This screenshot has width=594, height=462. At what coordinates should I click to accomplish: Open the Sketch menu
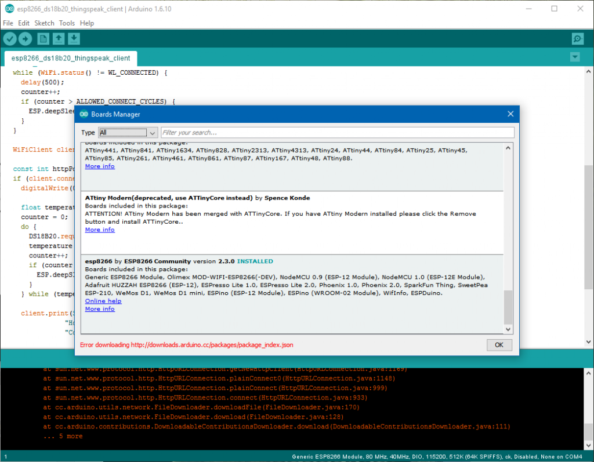pyautogui.click(x=44, y=23)
